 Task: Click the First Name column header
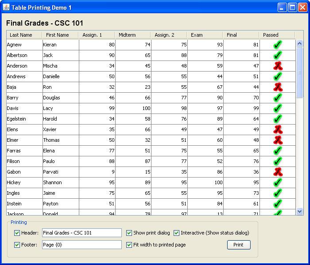[60, 35]
